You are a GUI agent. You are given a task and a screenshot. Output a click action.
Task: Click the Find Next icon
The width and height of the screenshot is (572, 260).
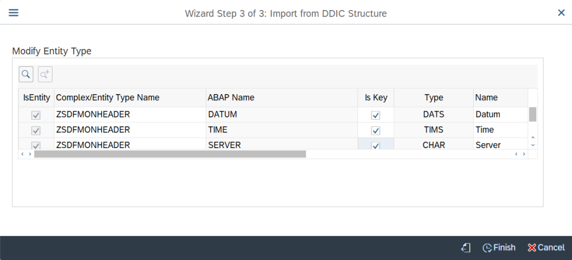click(x=45, y=75)
